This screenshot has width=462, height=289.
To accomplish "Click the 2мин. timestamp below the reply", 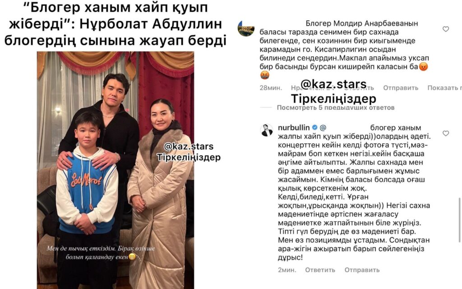I will [287, 270].
